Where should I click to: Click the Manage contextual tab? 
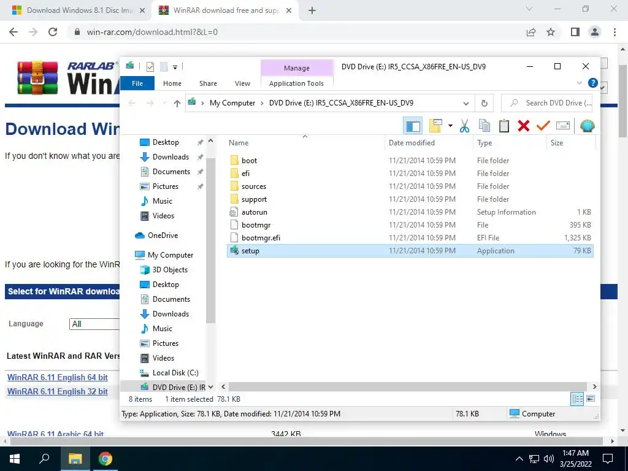[x=297, y=68]
